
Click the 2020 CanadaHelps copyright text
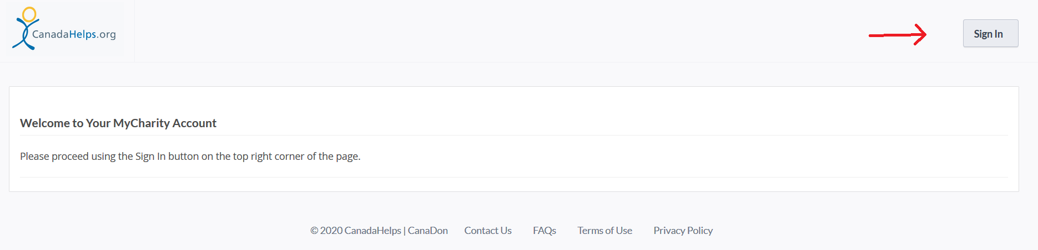(360, 231)
